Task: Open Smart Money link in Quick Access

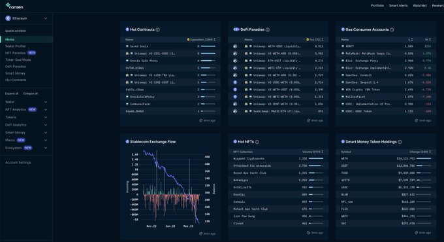Action: 15,73
